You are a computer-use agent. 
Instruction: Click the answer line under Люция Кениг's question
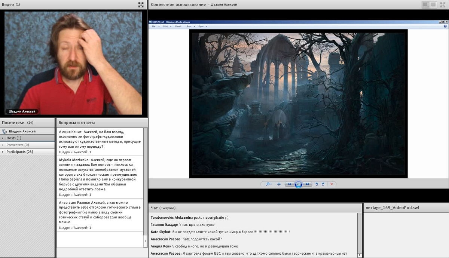coord(75,152)
